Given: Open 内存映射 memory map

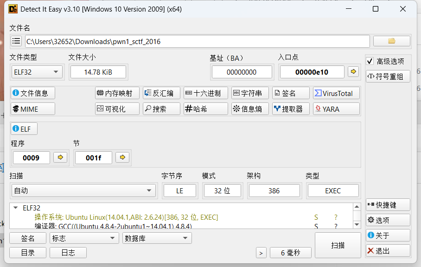Looking at the screenshot, I should 117,93.
